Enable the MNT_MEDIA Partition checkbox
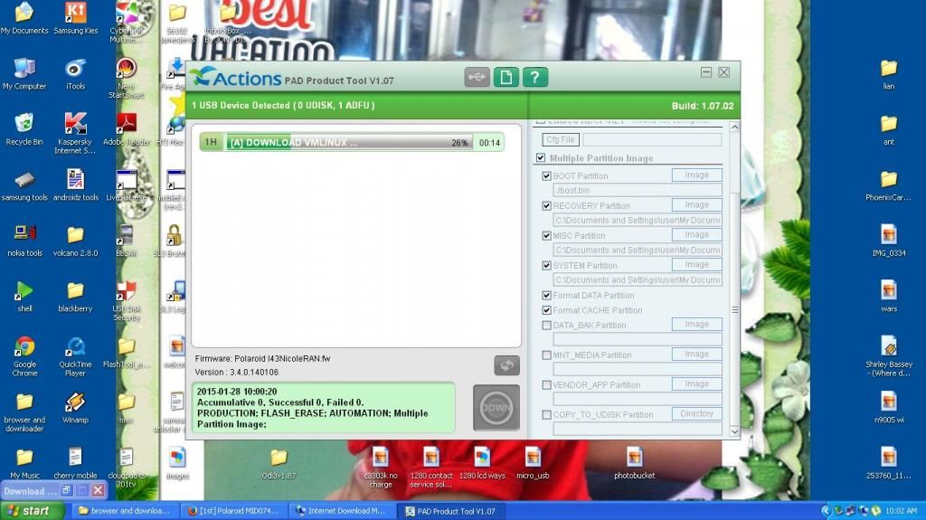This screenshot has height=520, width=926. pyautogui.click(x=546, y=355)
